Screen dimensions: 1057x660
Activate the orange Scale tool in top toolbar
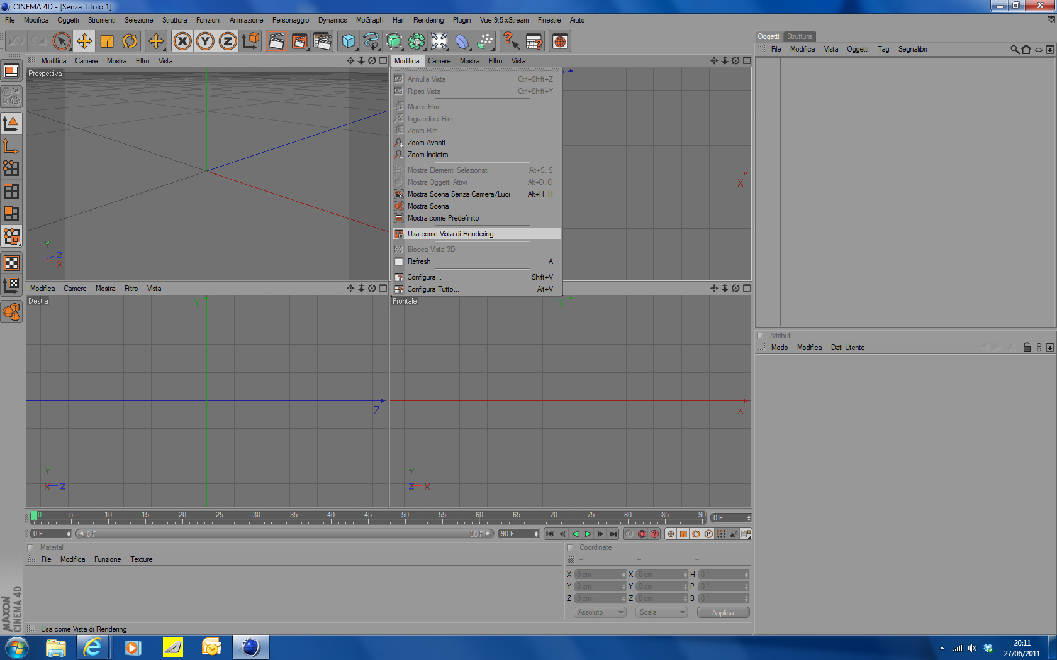pos(107,41)
